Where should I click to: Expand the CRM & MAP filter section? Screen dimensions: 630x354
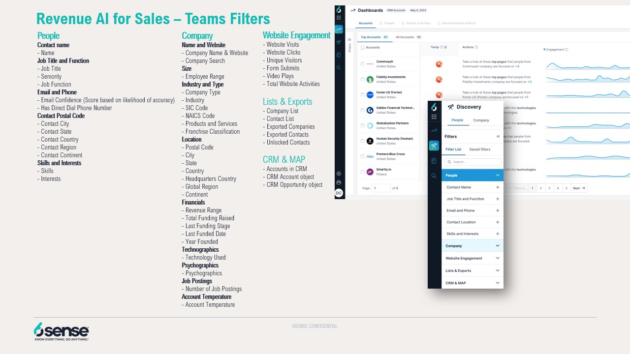tap(472, 283)
